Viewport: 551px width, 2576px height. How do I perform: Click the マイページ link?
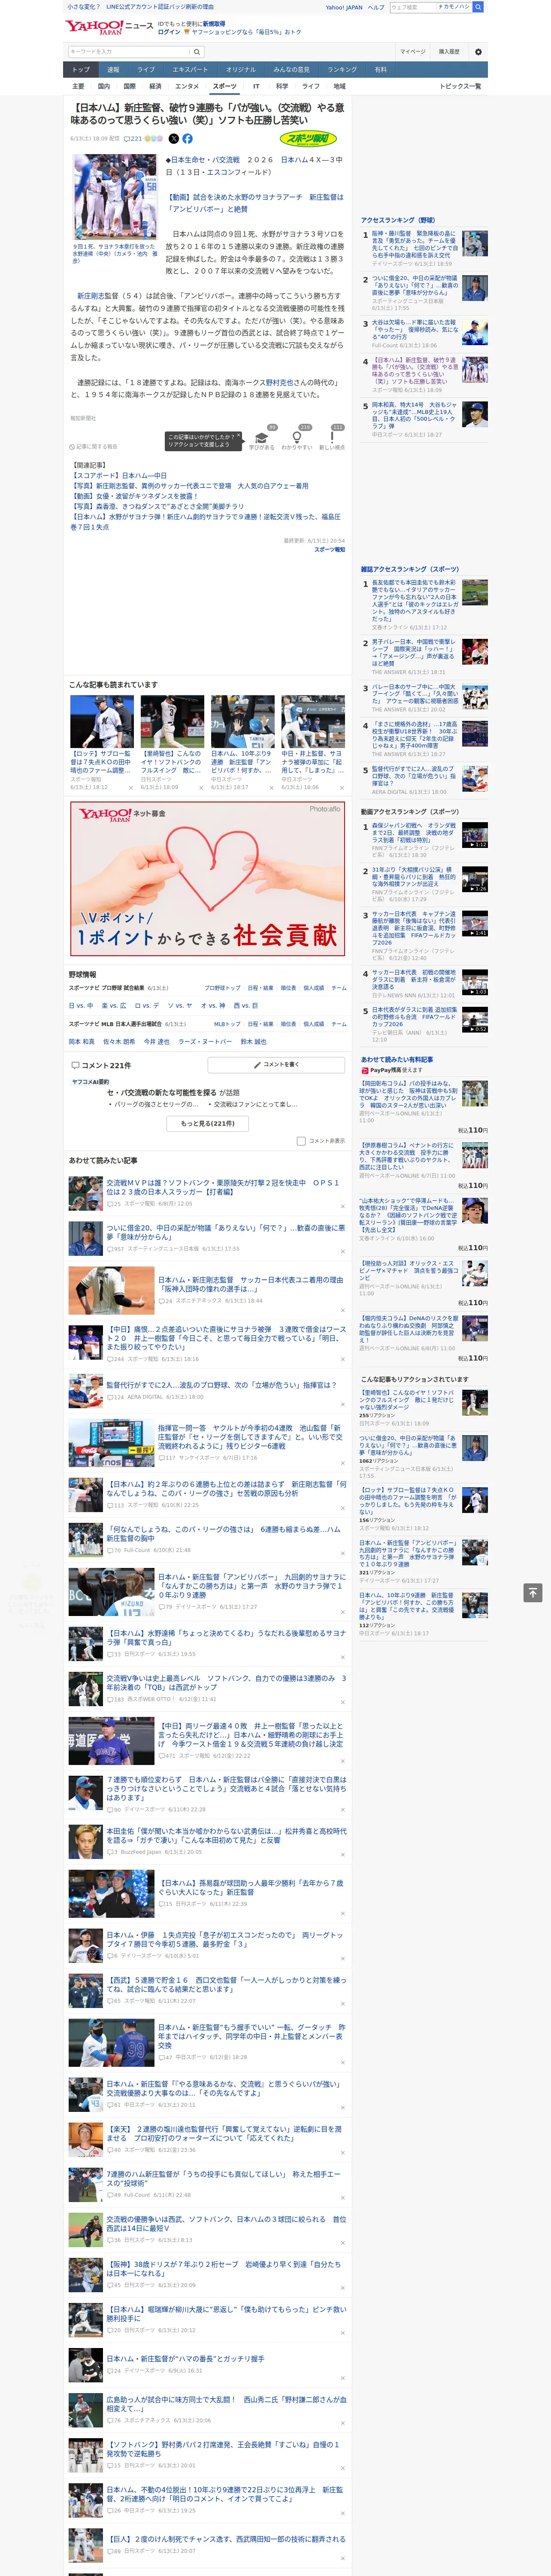pyautogui.click(x=413, y=51)
